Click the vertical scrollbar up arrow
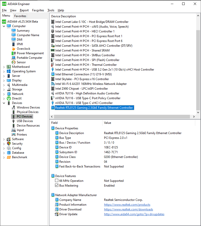Screen dimensions: 201x226 click(198, 16)
